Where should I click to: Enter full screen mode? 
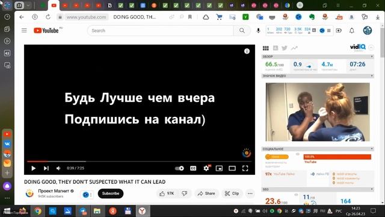point(245,168)
